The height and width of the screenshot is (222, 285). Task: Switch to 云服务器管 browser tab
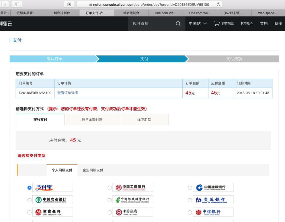tap(28, 13)
